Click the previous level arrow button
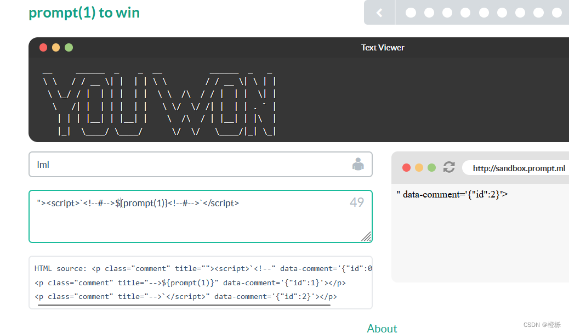This screenshot has width=569, height=333. [379, 13]
